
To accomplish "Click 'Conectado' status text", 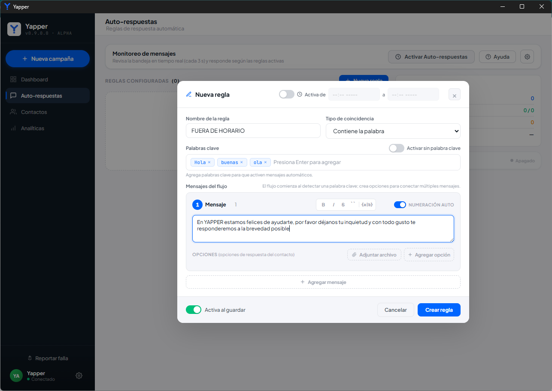I will click(43, 379).
